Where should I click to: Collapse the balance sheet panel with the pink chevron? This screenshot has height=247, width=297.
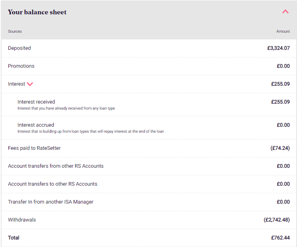pos(285,12)
